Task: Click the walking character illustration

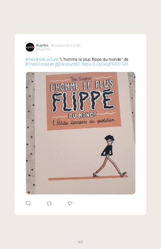Action: 109,156
